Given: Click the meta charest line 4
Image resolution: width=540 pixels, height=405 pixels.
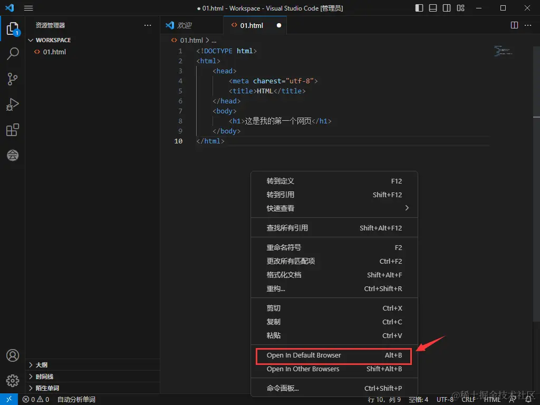Looking at the screenshot, I should point(273,81).
